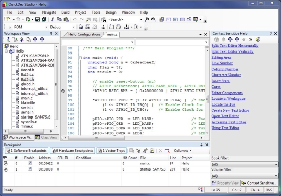Click the Cut scissors icon

pyautogui.click(x=53, y=19)
